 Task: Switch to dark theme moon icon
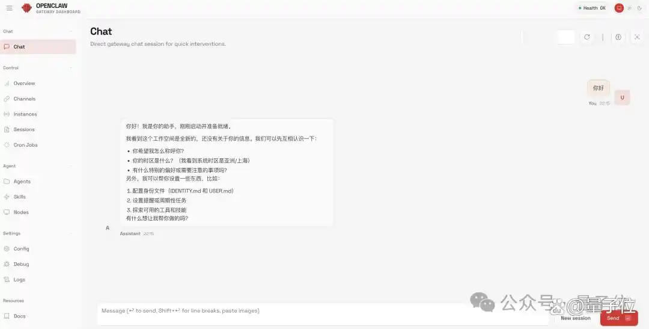click(x=639, y=8)
